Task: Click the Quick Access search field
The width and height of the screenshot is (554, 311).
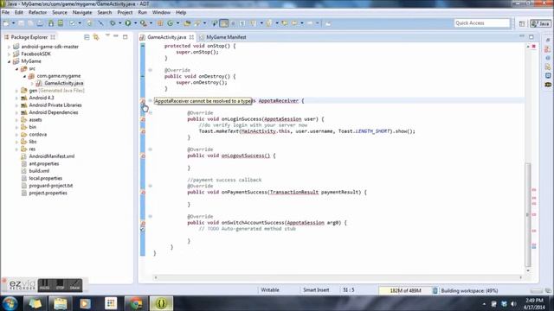Action: 482,23
